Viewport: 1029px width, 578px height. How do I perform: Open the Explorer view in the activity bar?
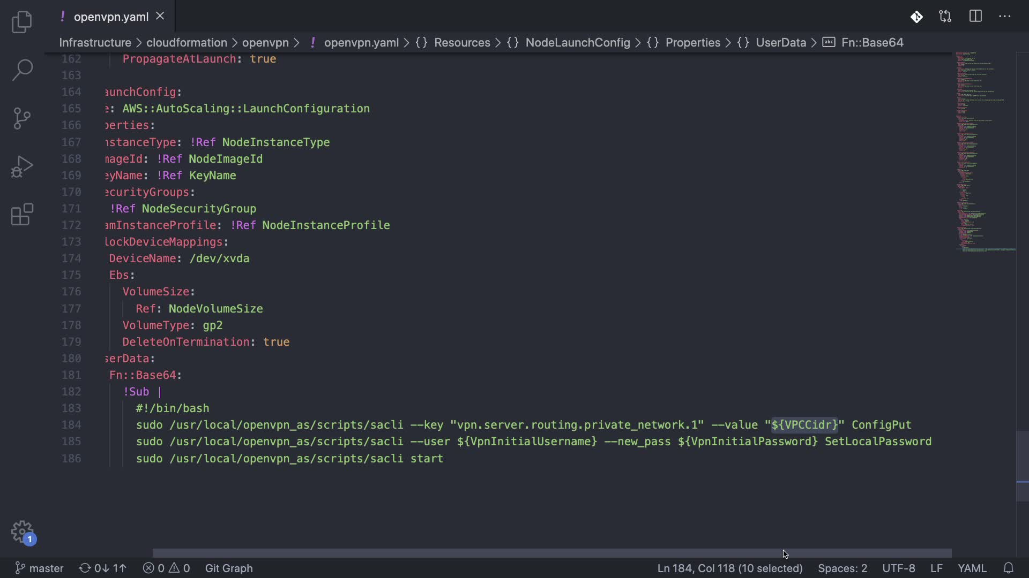[x=22, y=22]
